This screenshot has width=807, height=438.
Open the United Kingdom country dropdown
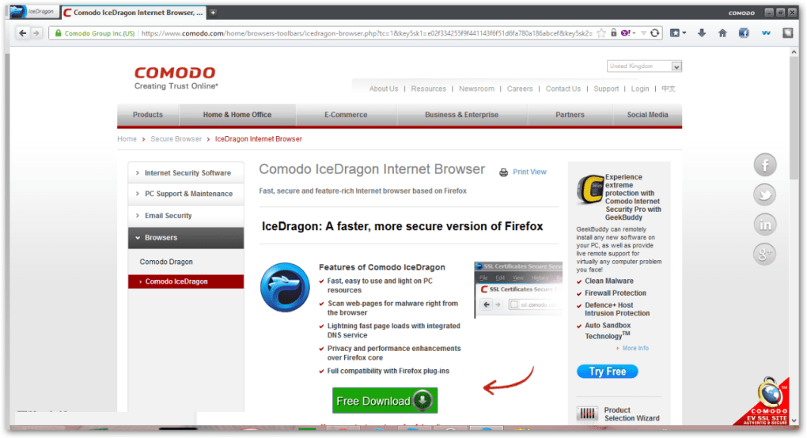pyautogui.click(x=644, y=66)
